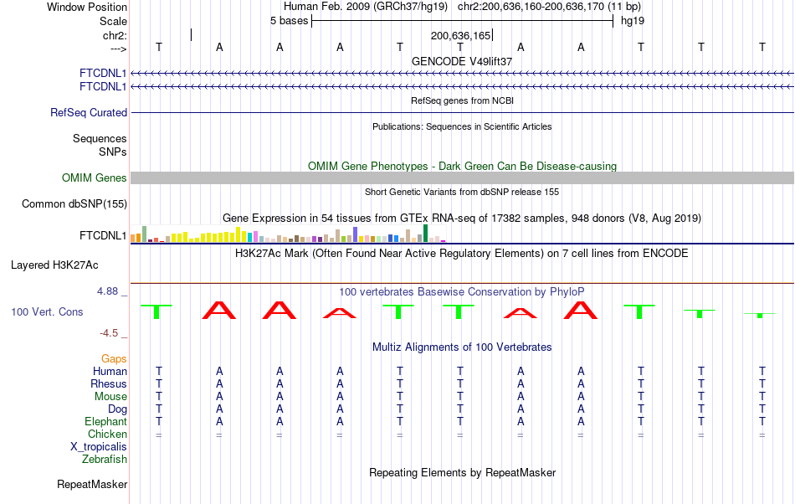Click the tall dark green GTEx expression bar
The image size is (795, 504).
coord(425,234)
